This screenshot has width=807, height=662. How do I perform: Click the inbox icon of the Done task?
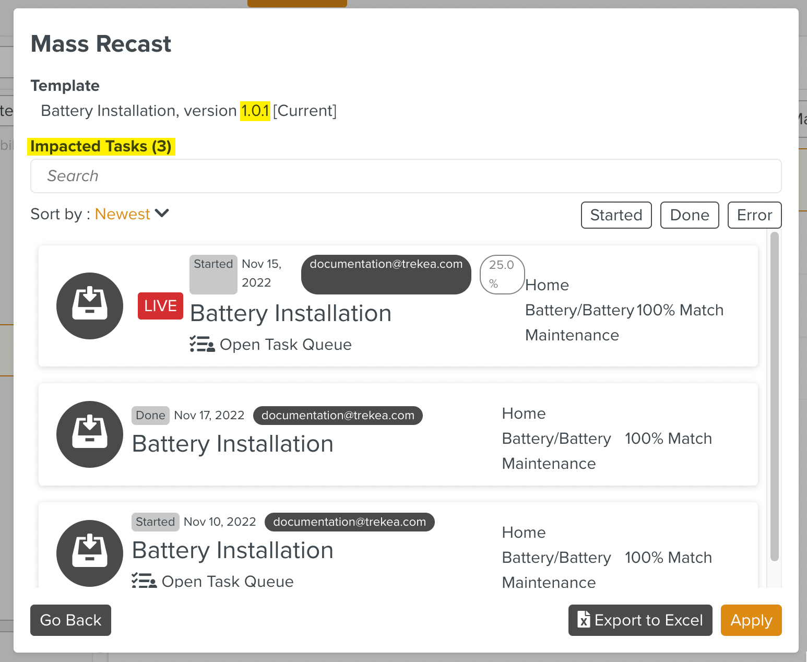(x=90, y=434)
